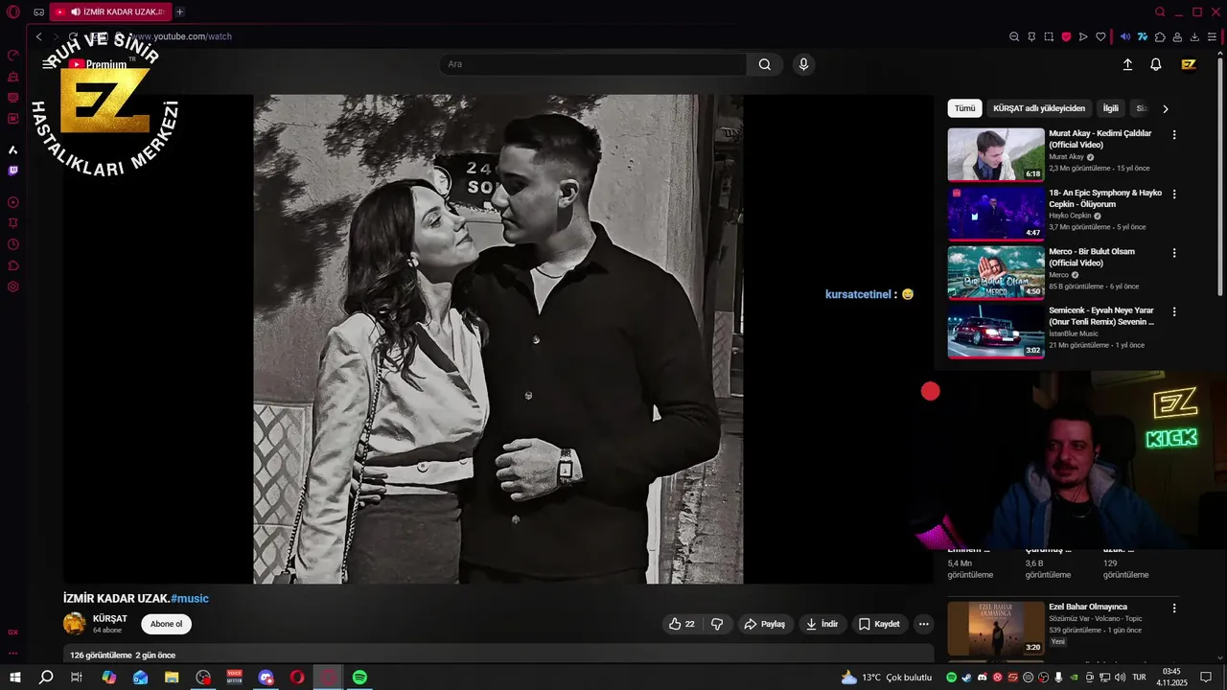Select the İlgili filter chip
The image size is (1227, 690).
[x=1110, y=108]
